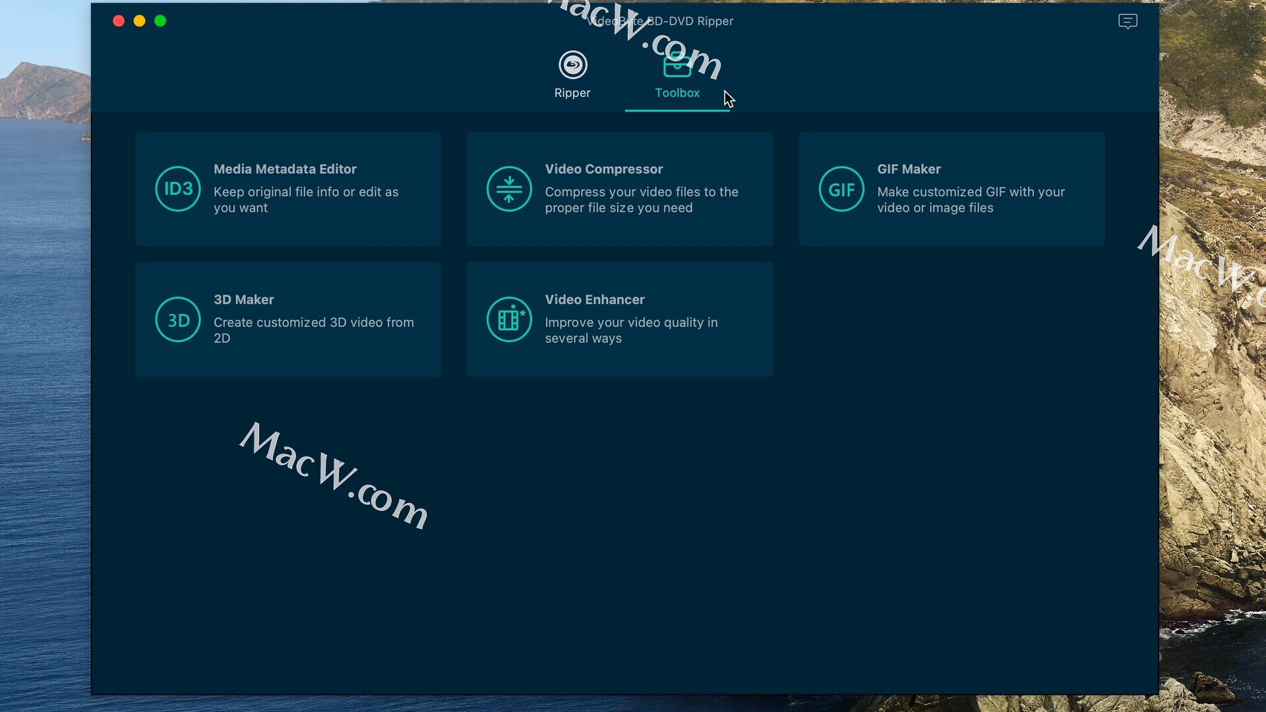Viewport: 1266px width, 712px height.
Task: Click the Video Enhancer filmstrip icon
Action: coord(509,320)
